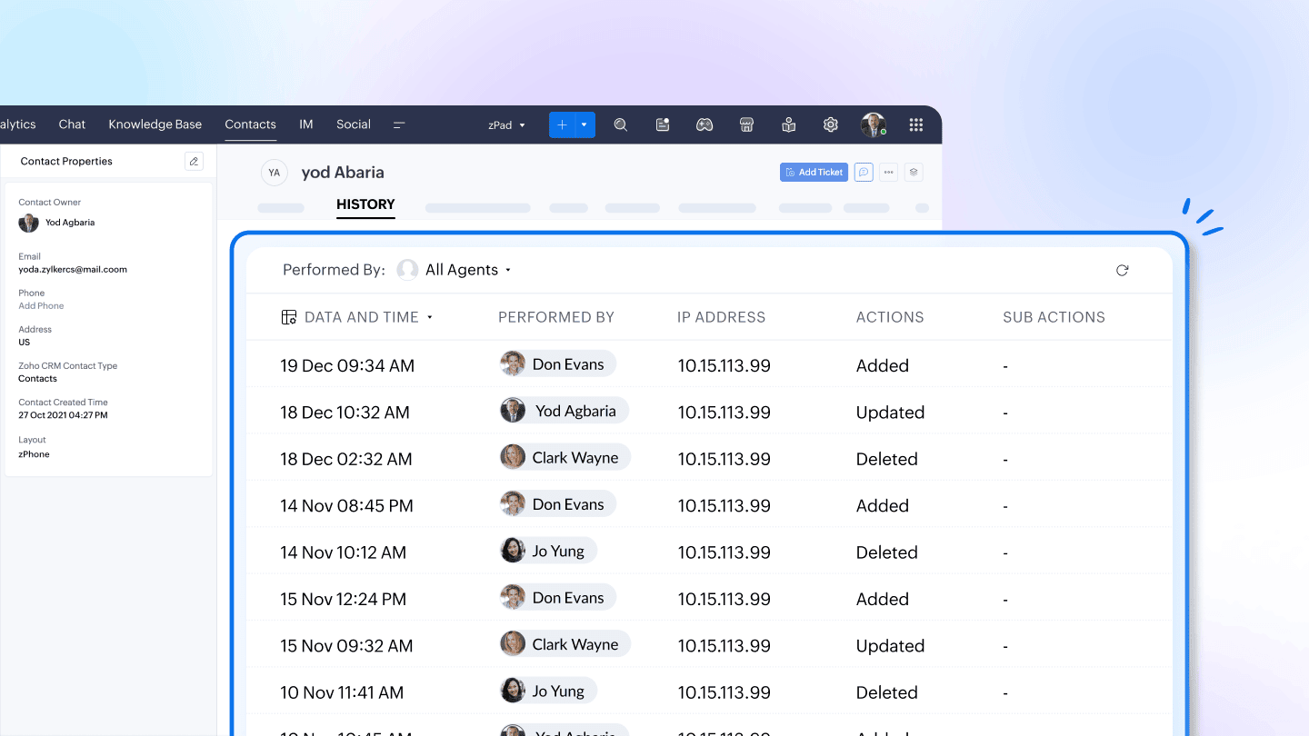Open the notifications icon in top bar
The width and height of the screenshot is (1309, 736).
point(663,125)
